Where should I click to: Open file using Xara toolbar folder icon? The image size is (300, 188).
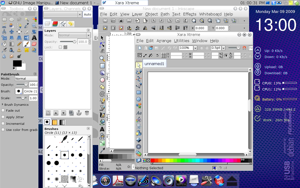click(x=151, y=48)
